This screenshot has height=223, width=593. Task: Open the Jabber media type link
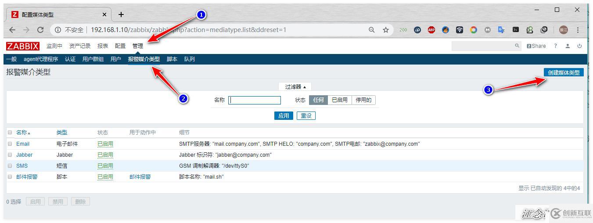pos(24,155)
